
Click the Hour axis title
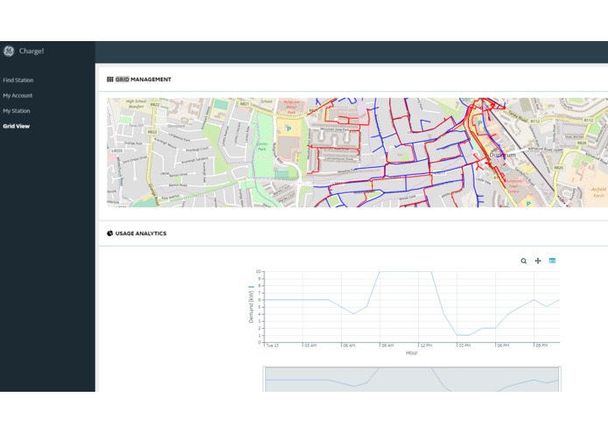tap(412, 353)
